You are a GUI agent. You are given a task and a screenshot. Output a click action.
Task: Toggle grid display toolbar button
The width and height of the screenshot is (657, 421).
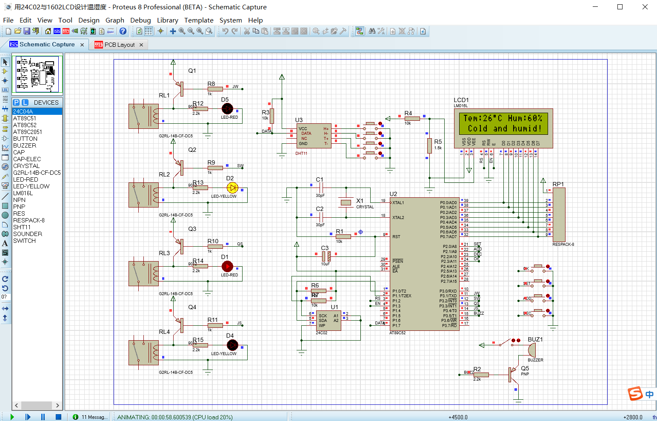pyautogui.click(x=148, y=31)
